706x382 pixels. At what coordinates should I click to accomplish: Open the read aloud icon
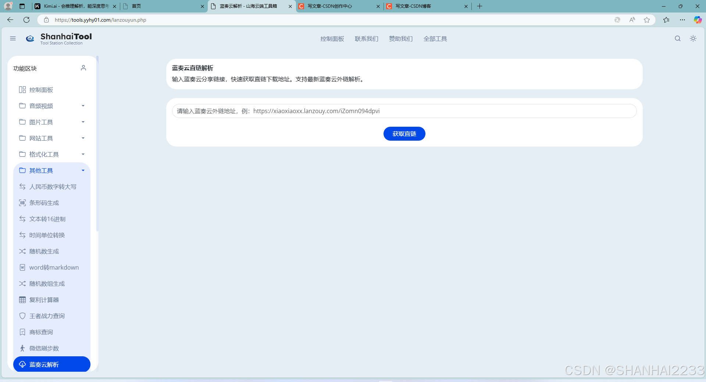632,20
